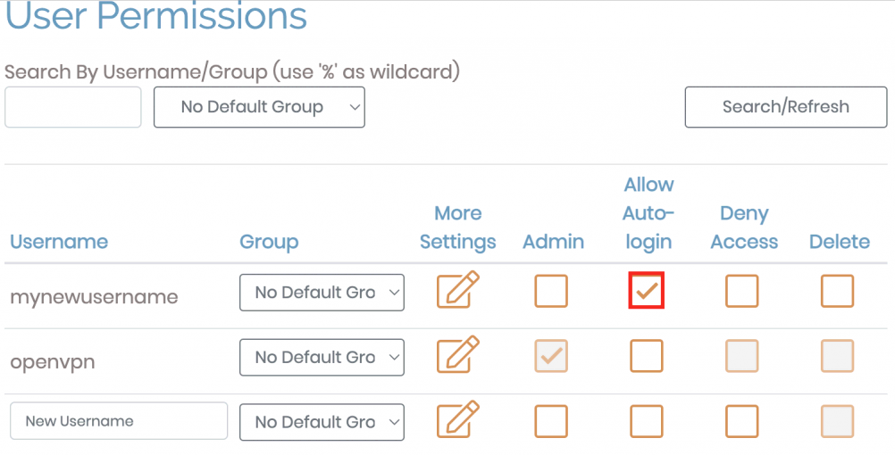Viewport: 895px width, 455px height.
Task: Tick the Delete box for mynewusername
Action: point(837,292)
